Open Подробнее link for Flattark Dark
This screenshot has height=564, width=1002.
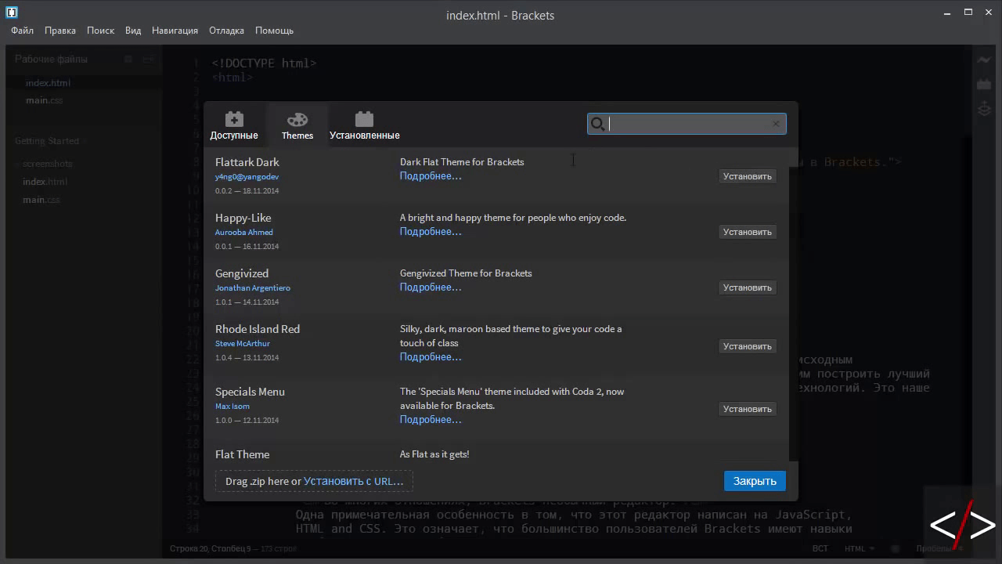point(431,176)
